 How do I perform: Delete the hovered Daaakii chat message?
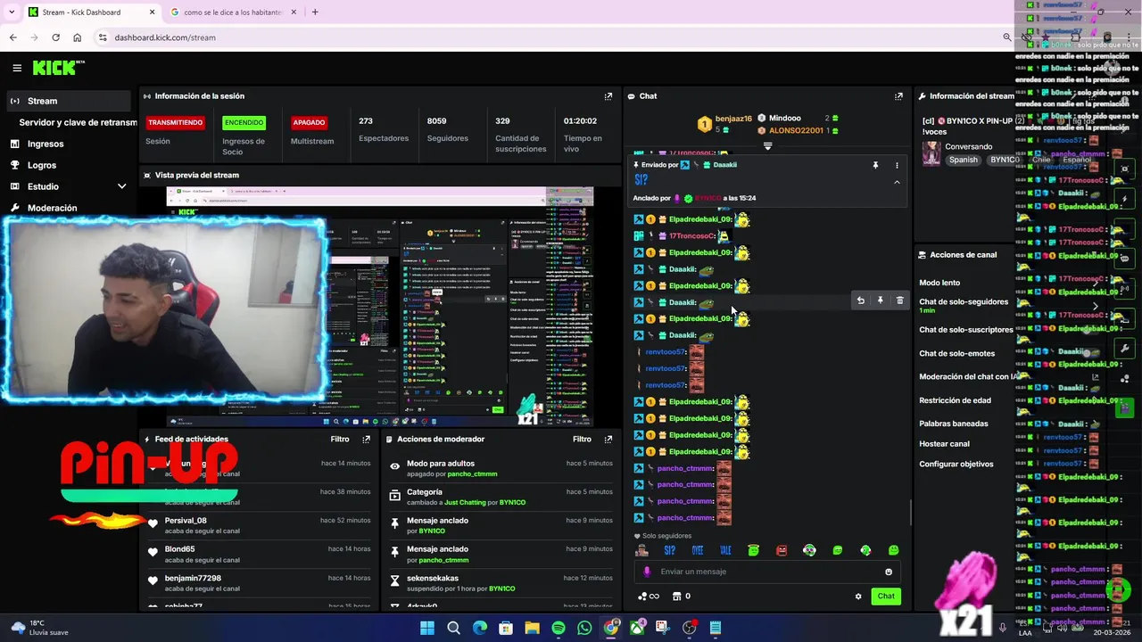click(x=899, y=301)
